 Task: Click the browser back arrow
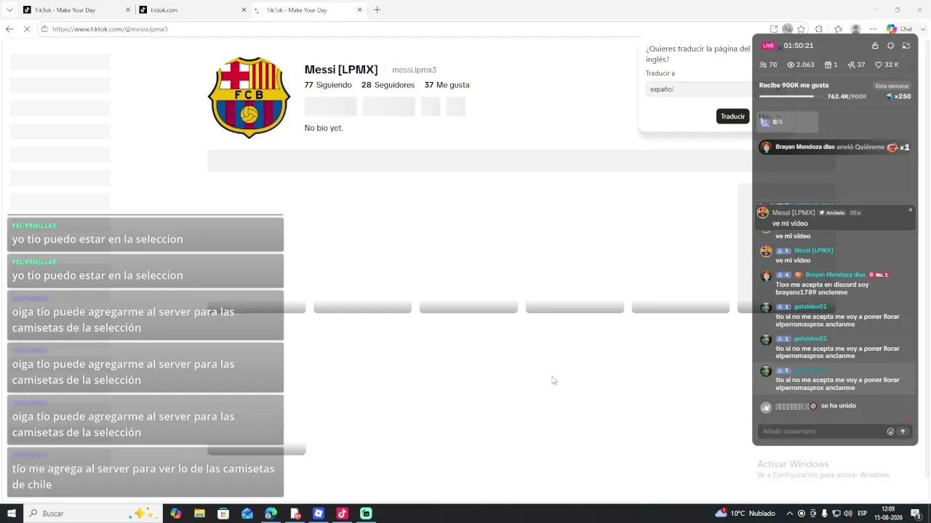pos(9,29)
